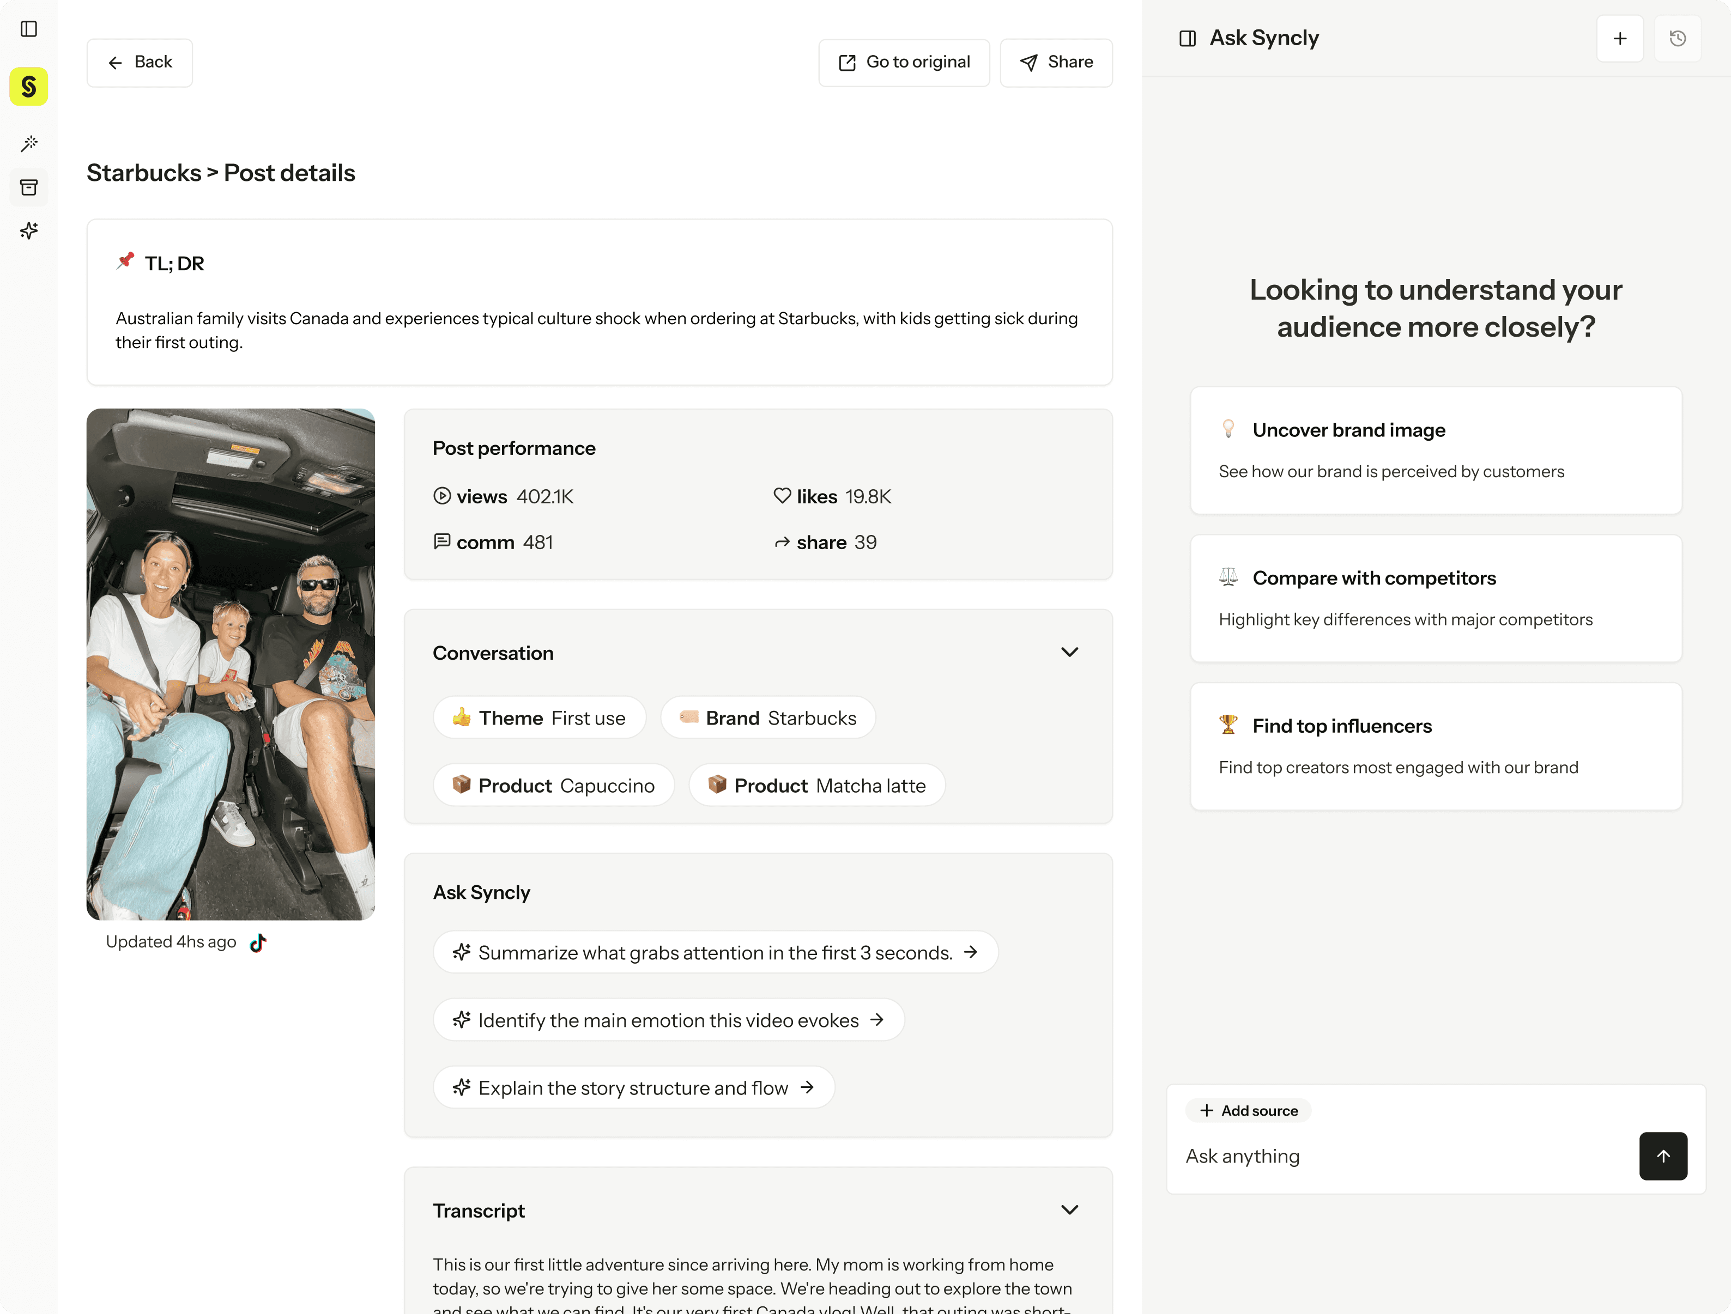Open the sparkle AI icon in sidebar

coord(29,231)
